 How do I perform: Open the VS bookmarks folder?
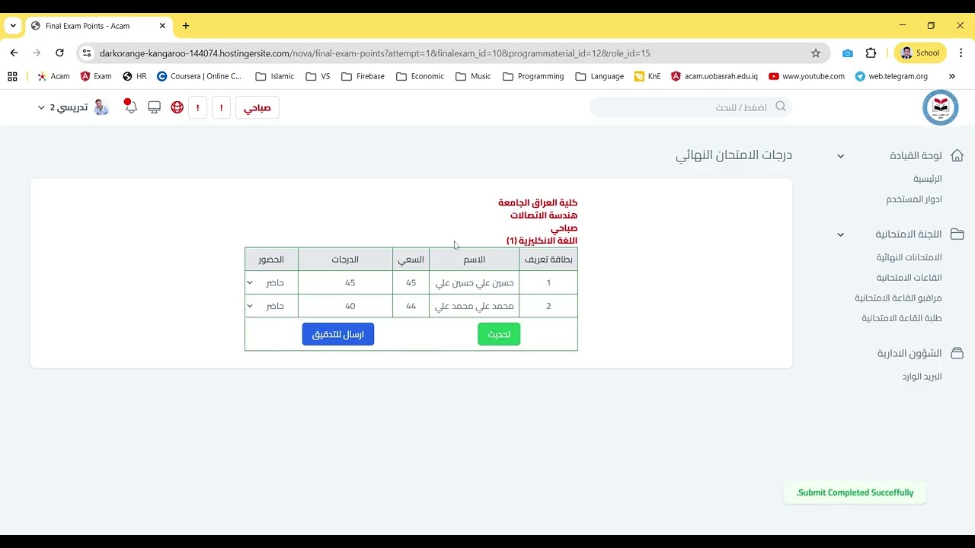tap(317, 76)
